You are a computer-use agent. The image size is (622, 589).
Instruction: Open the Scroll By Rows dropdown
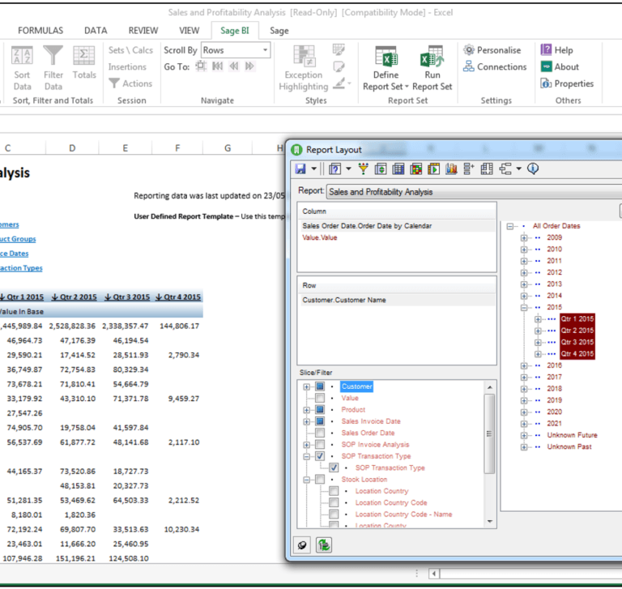pyautogui.click(x=265, y=50)
